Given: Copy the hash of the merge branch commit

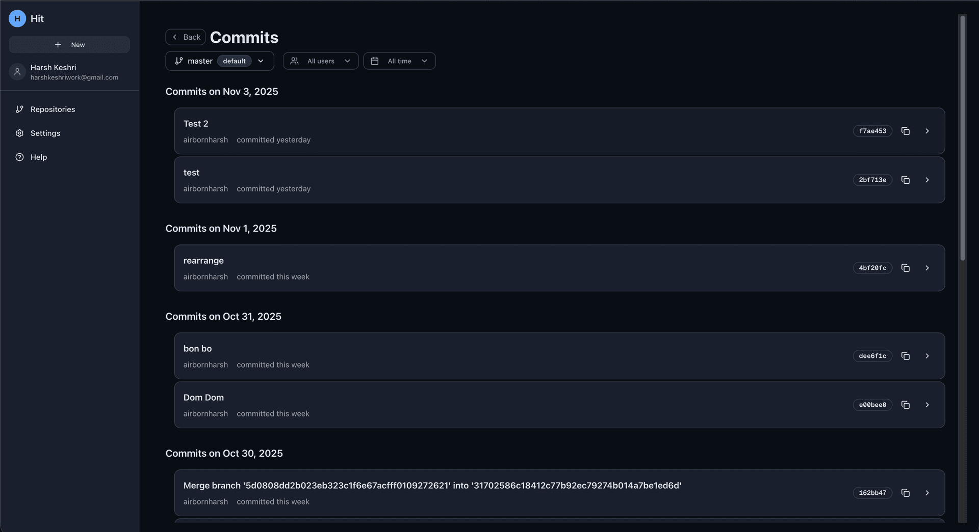Looking at the screenshot, I should [x=906, y=493].
